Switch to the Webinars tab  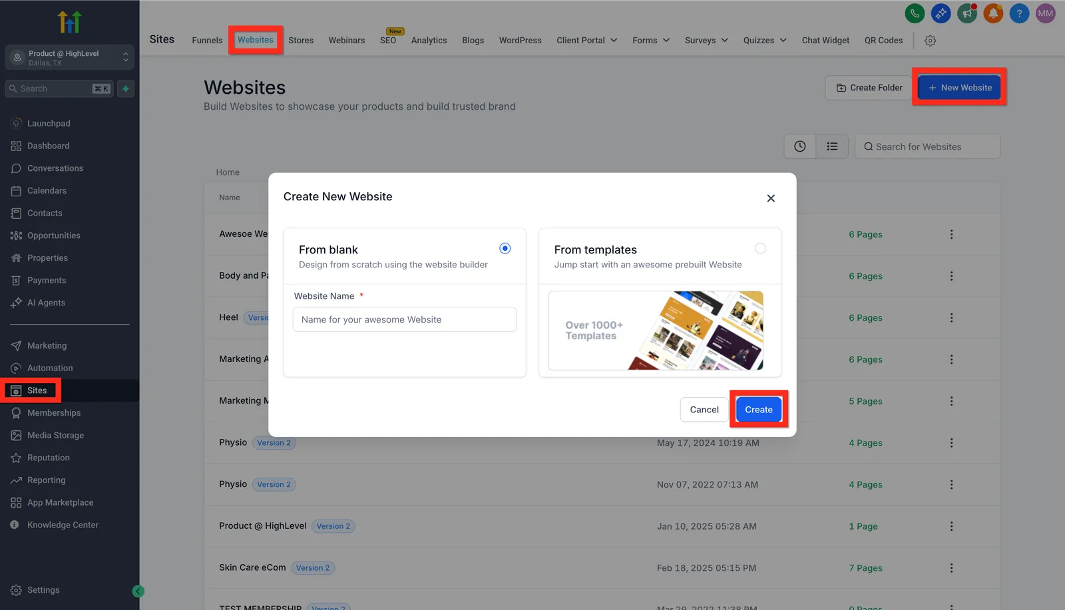pyautogui.click(x=347, y=41)
